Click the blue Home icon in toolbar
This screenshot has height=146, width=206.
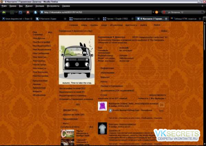point(35,12)
